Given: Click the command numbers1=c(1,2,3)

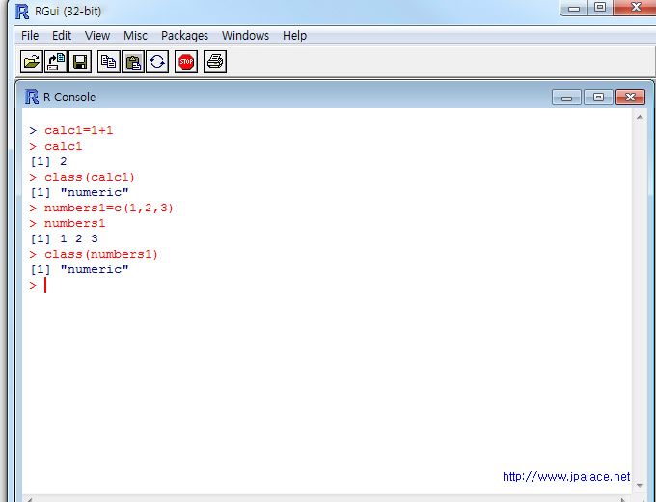Looking at the screenshot, I should 109,209.
